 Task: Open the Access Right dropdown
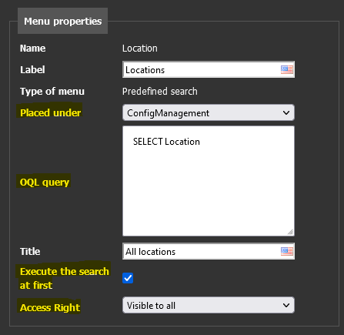(209, 305)
